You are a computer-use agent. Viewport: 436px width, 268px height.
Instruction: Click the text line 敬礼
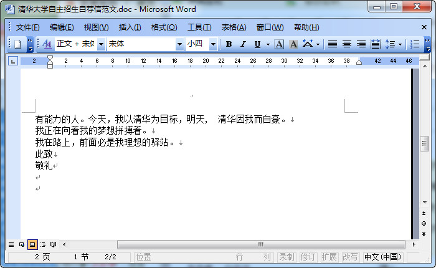tap(44, 166)
